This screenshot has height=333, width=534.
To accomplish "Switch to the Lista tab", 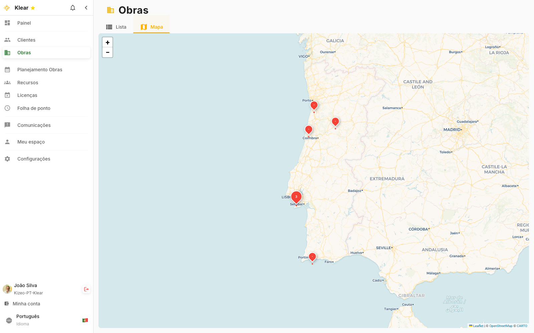I will pos(116,27).
